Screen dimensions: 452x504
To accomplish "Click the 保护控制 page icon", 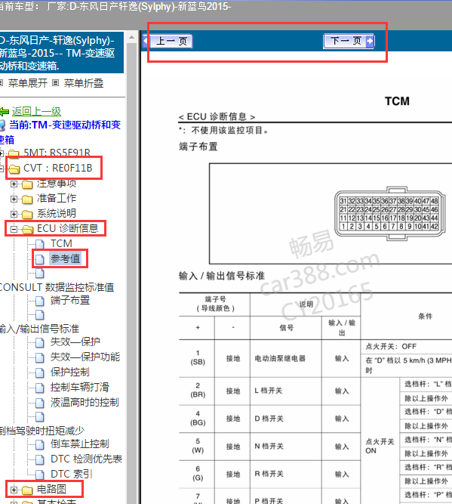I will pyautogui.click(x=40, y=373).
